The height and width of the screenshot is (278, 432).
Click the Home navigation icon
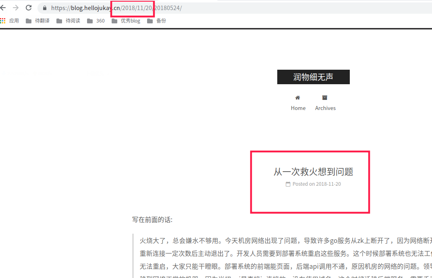[x=298, y=98]
